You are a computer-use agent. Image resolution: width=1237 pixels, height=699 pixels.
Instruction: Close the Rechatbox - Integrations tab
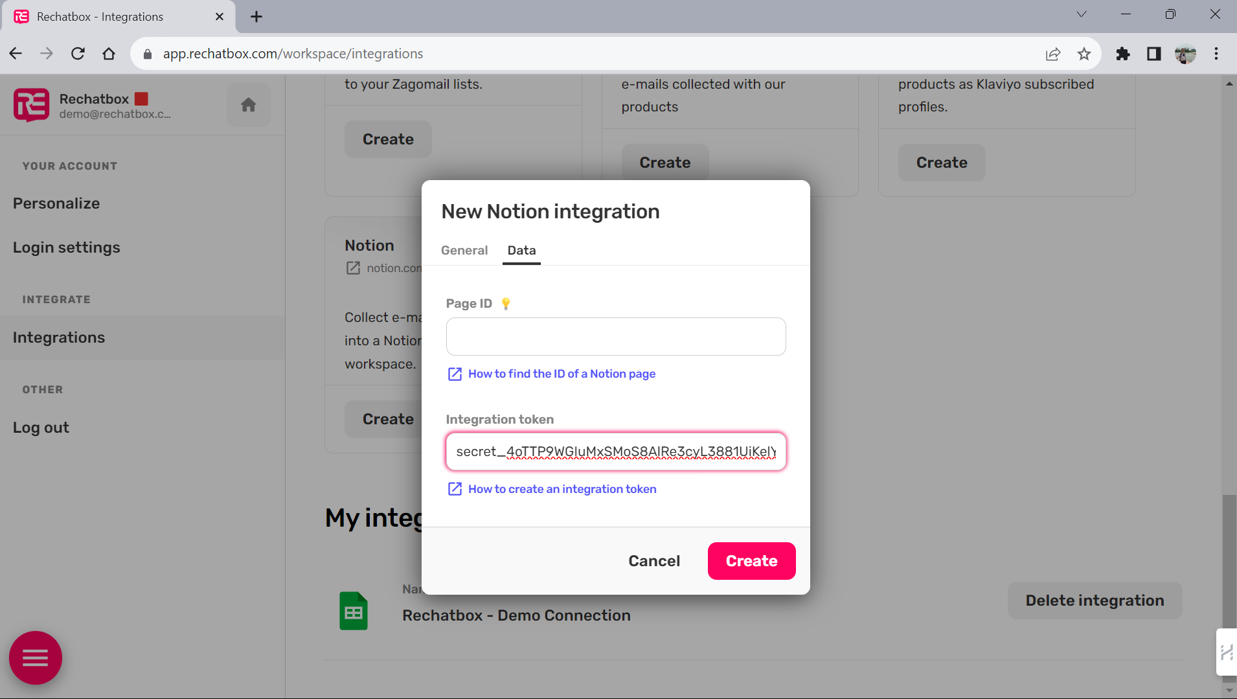tap(220, 17)
